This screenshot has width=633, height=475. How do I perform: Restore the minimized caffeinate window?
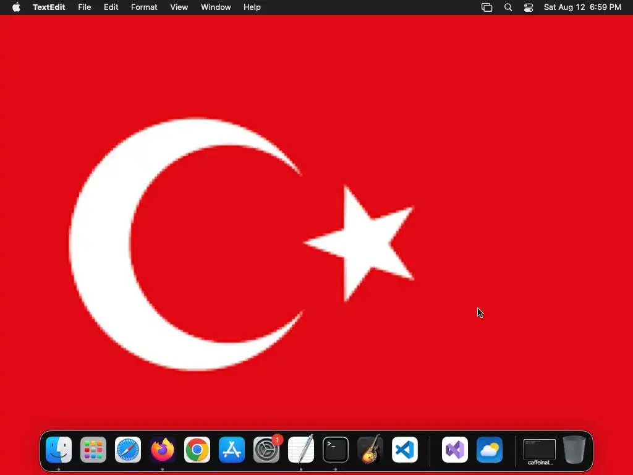coord(540,450)
